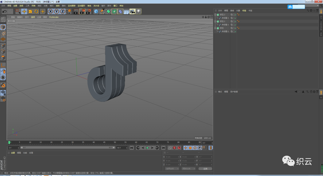Click the Viewport Solo S icon
Screen dimensions: 323x176
click(3, 78)
